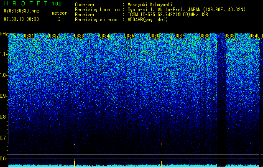Click the 1.0 kHz axis tick label

(x=4, y=75)
